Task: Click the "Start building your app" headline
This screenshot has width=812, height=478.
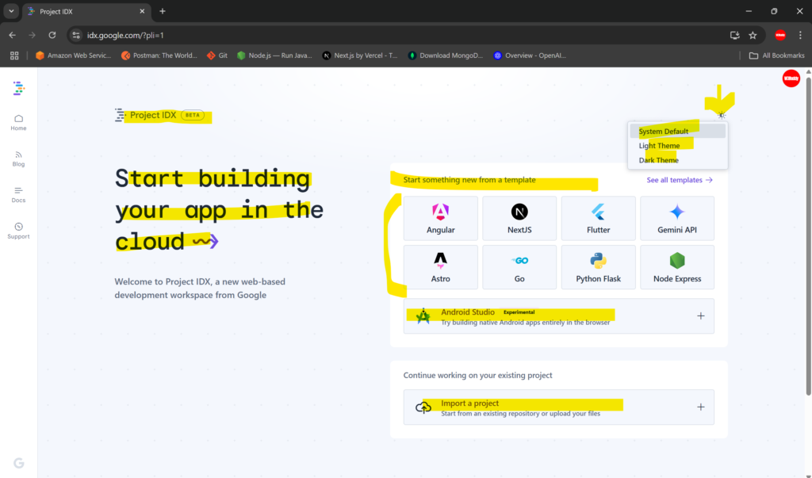Action: [x=219, y=210]
